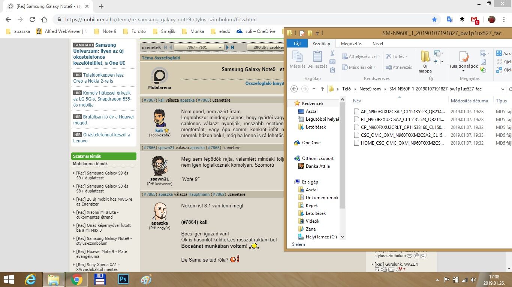Image resolution: width=512 pixels, height=287 pixels.
Task: Click the scissors Cut icon in Explorer
Action: click(x=332, y=53)
